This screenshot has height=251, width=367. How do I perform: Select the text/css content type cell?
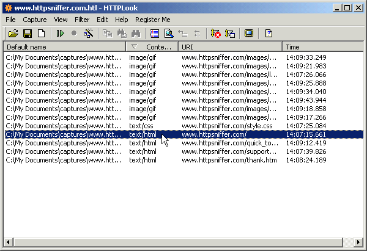(141, 126)
